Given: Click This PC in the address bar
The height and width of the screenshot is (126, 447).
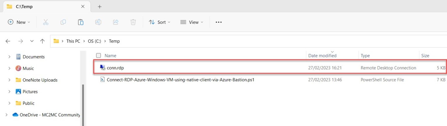Looking at the screenshot, I should pyautogui.click(x=73, y=41).
